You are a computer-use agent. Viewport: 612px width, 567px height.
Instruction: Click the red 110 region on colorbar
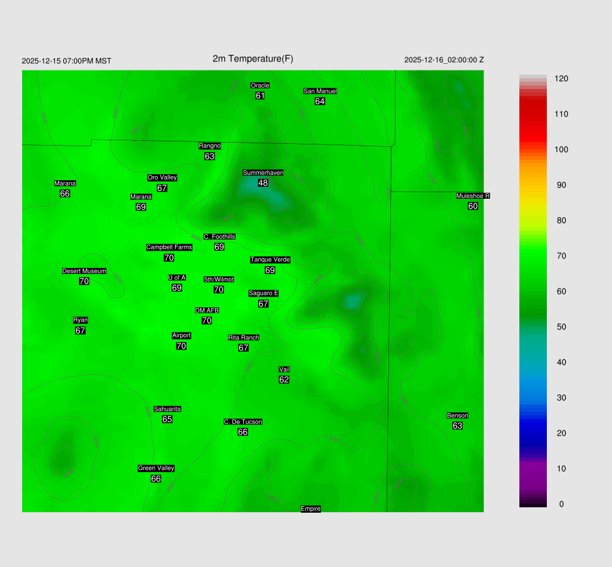coord(533,114)
